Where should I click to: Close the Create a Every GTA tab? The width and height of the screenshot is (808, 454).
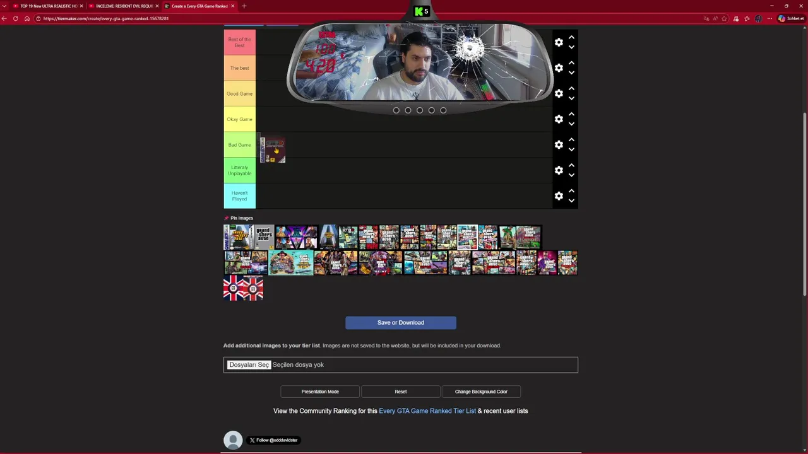232,6
